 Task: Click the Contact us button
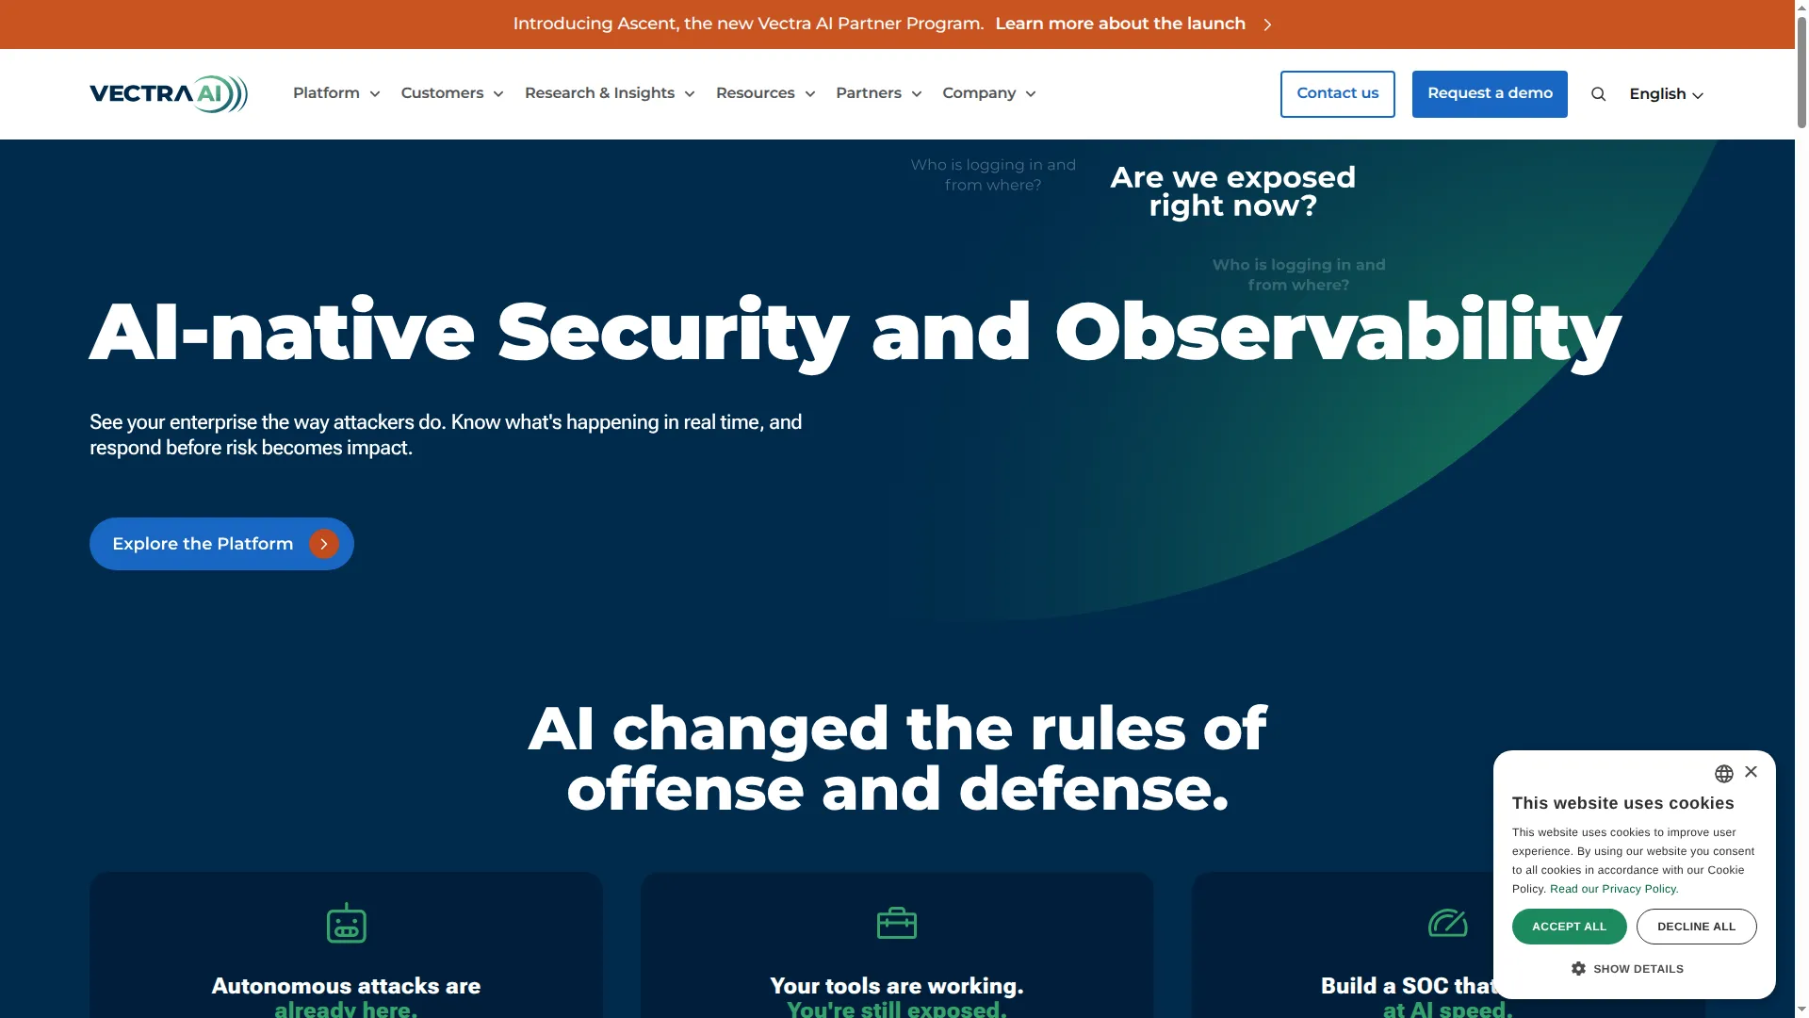[1337, 94]
